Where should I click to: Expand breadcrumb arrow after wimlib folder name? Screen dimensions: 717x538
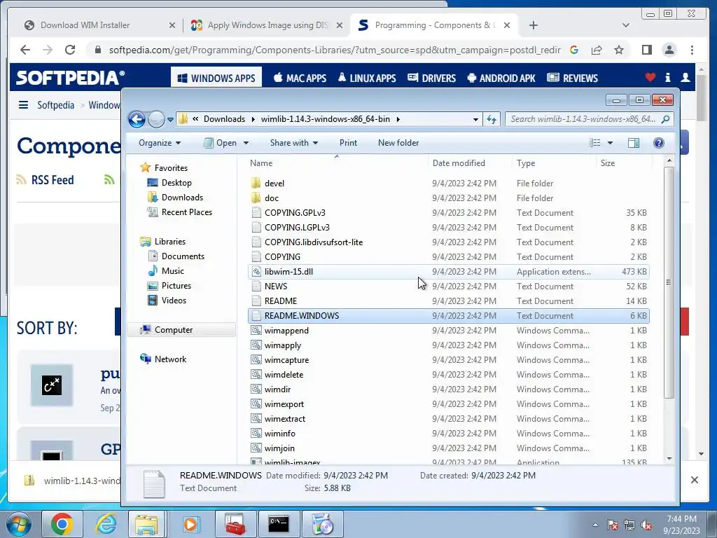[x=398, y=119]
